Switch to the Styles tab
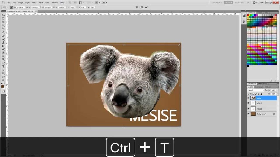Screen dimensions: 280x157 coord(260,13)
